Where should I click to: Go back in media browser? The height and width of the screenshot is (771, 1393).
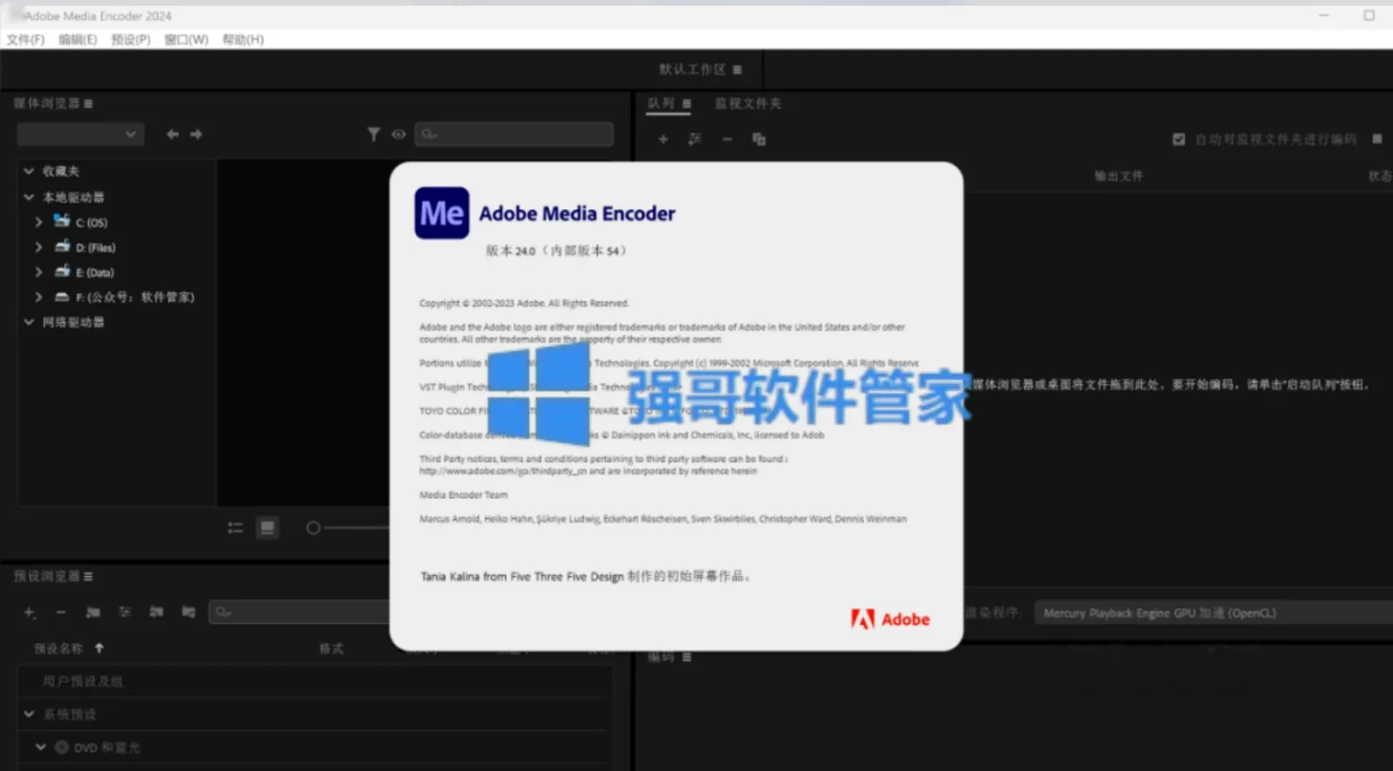click(172, 134)
